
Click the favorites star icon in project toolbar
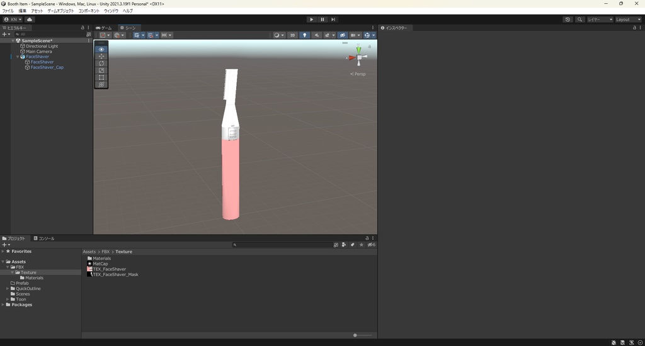361,245
